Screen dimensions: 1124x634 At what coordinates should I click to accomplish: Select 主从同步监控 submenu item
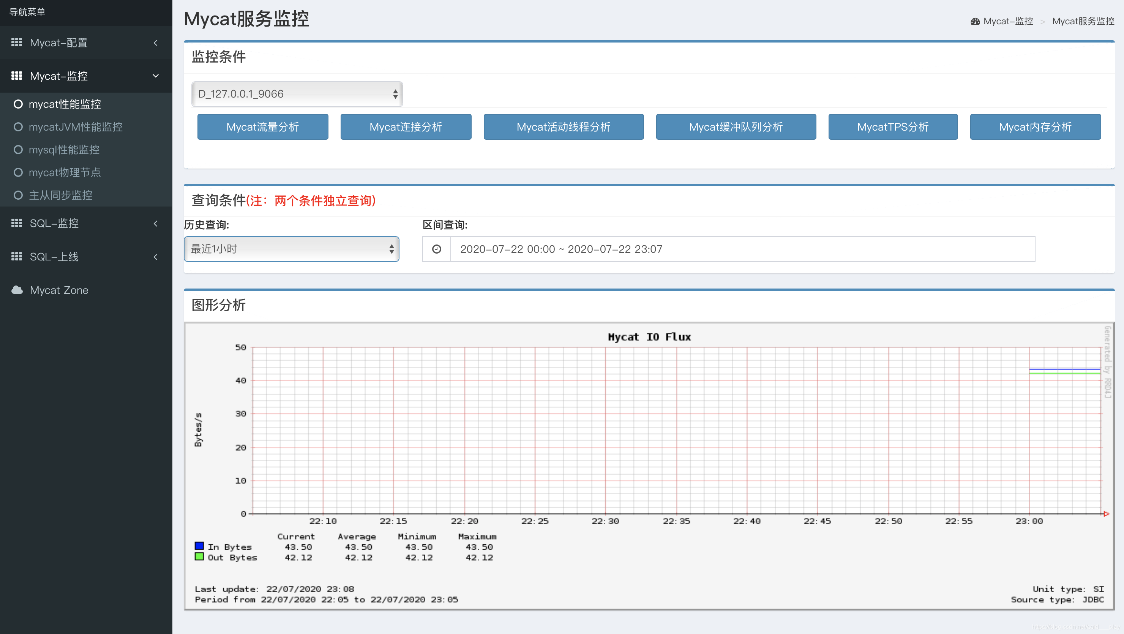86,195
